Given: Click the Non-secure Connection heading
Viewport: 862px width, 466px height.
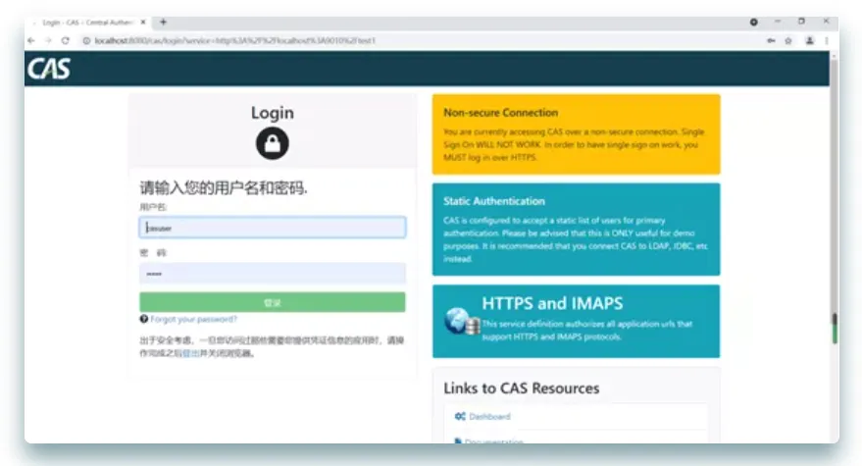Looking at the screenshot, I should point(501,113).
